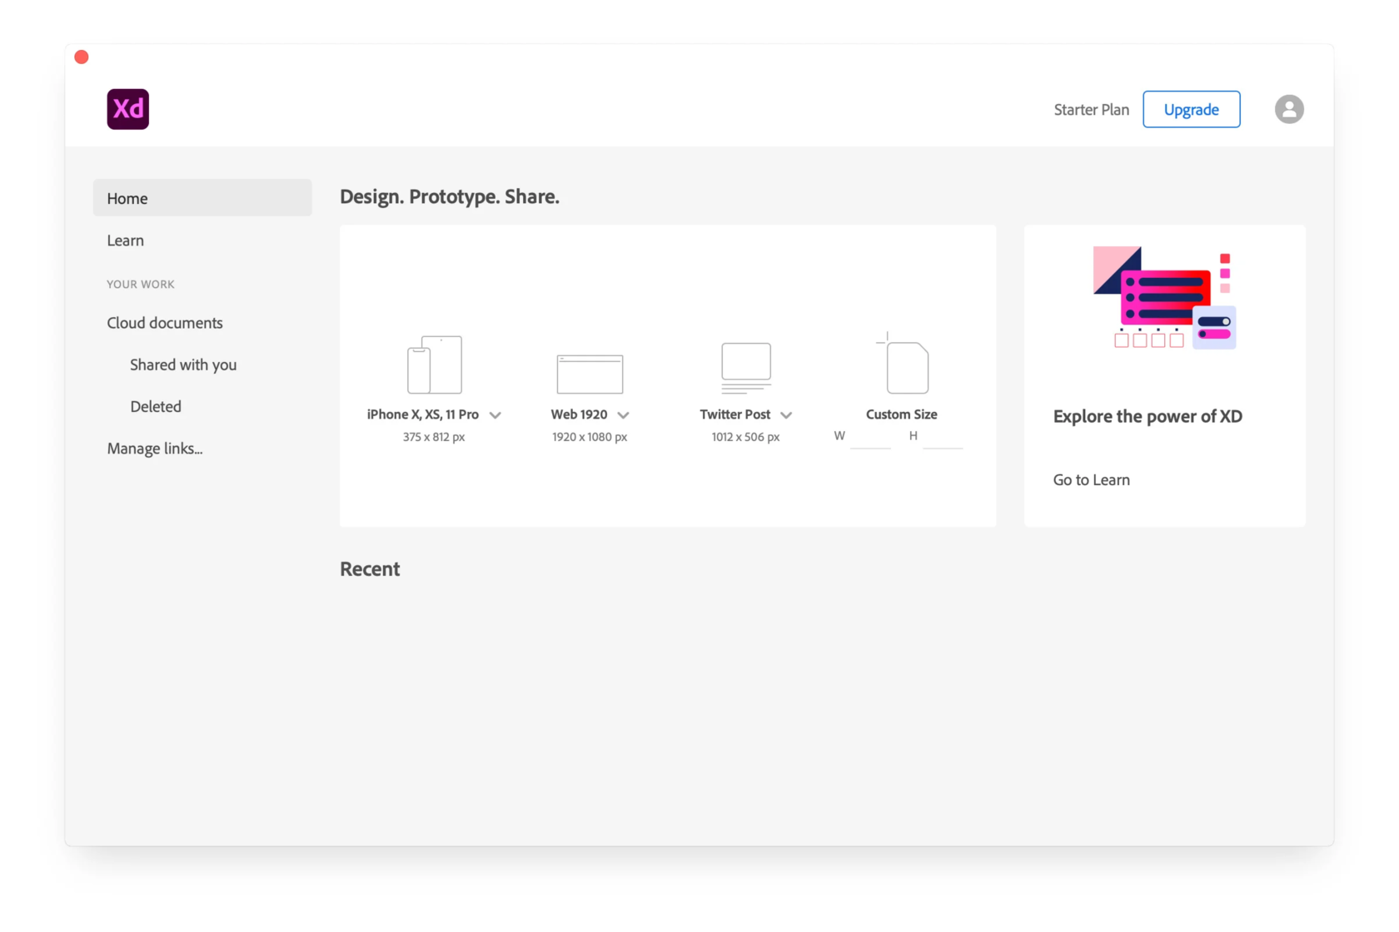Screen dimensions: 1399x932
Task: Expand the Twitter Post size dropdown
Action: (x=786, y=414)
